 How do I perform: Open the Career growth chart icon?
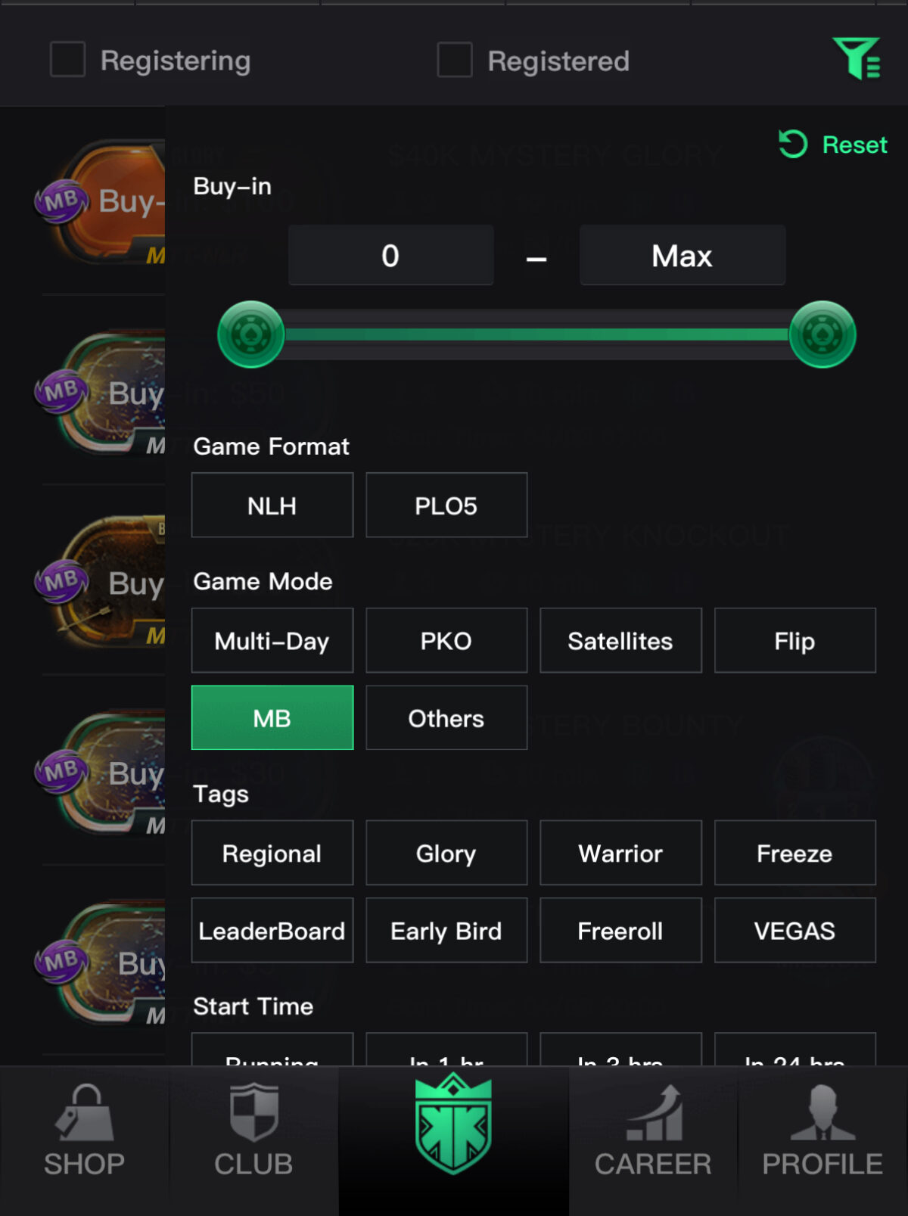point(654,1112)
